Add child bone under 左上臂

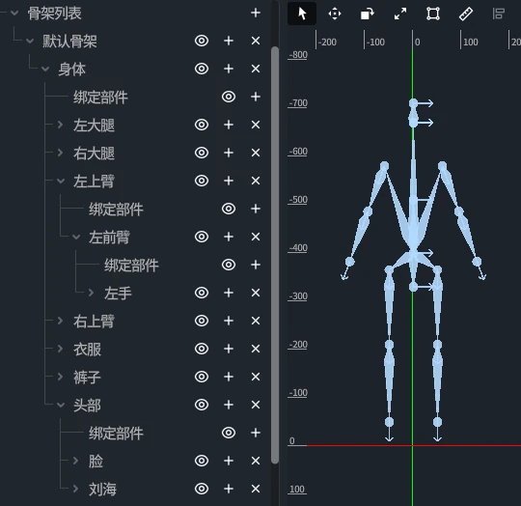[x=229, y=181]
